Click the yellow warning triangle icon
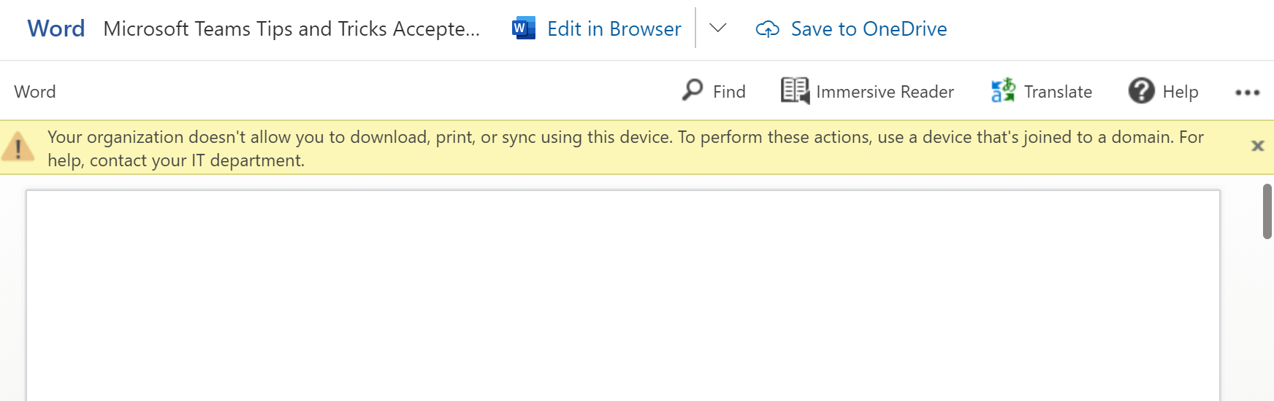1274x401 pixels. (x=18, y=147)
